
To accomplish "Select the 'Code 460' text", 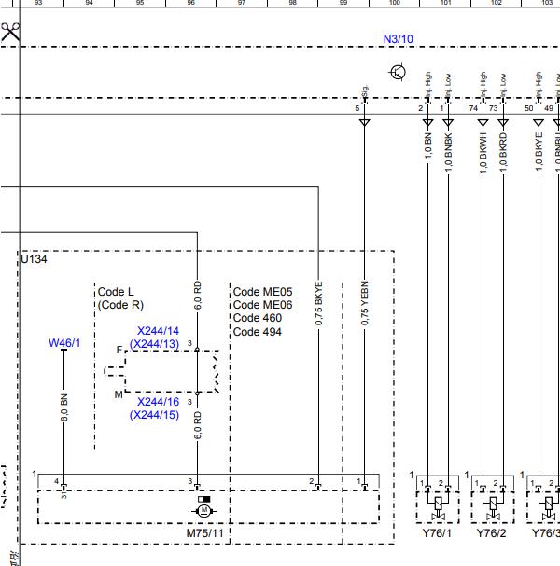I will pyautogui.click(x=258, y=318).
